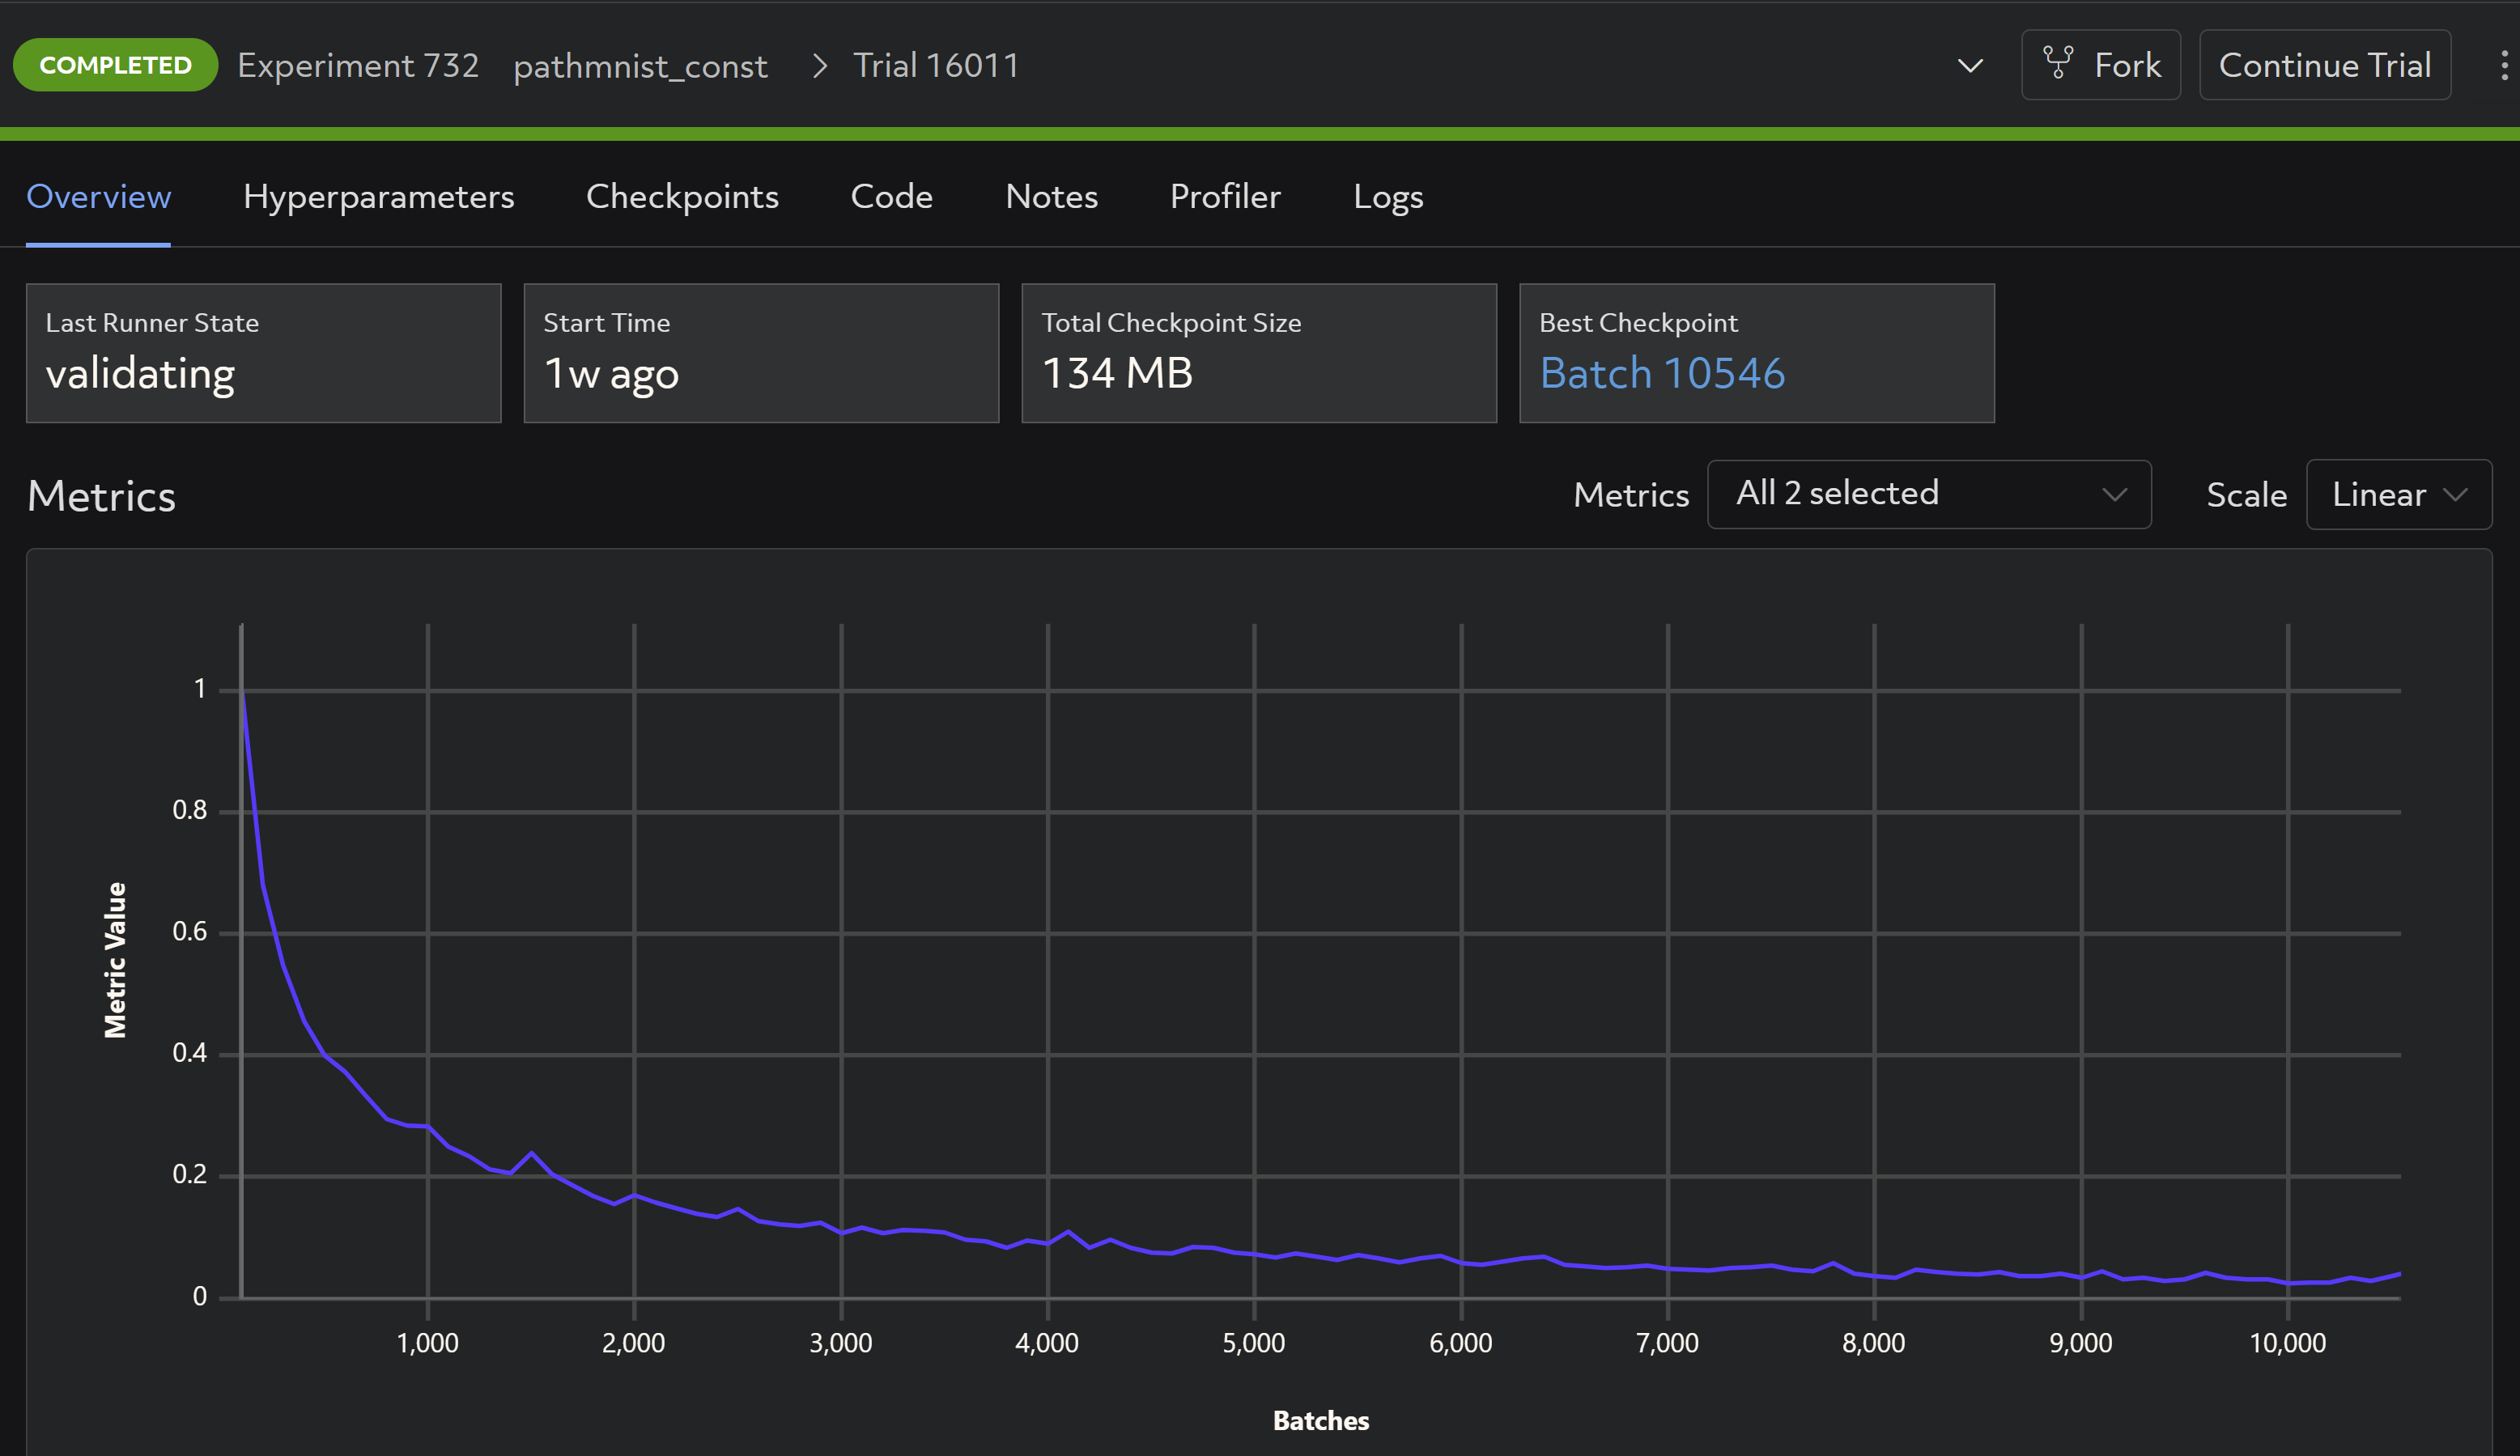Viewport: 2520px width, 1456px height.
Task: Open the Hyperparameters tab
Action: point(378,197)
